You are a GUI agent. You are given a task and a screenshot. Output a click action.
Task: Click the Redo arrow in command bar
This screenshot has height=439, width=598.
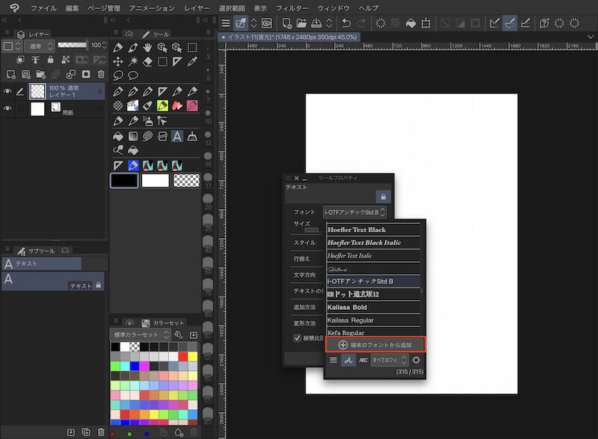[361, 23]
